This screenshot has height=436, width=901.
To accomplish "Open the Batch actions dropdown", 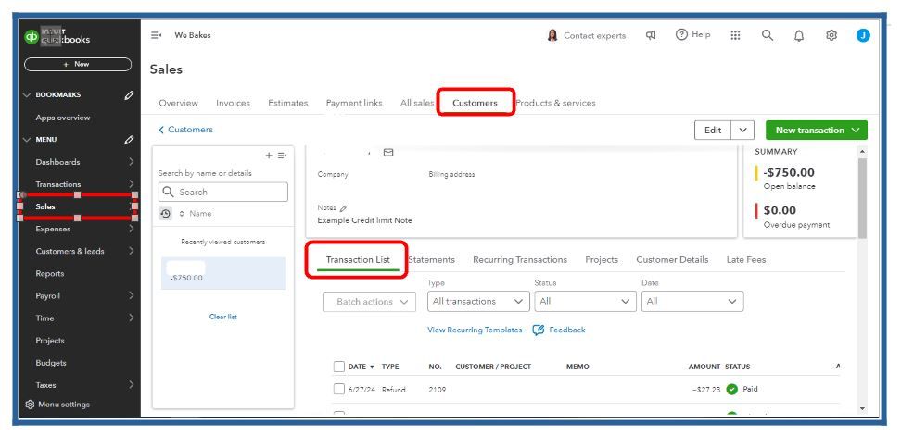I will (x=369, y=302).
